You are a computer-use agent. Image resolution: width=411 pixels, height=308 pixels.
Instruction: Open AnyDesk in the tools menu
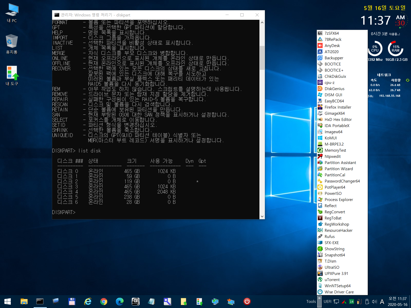pos(342,45)
